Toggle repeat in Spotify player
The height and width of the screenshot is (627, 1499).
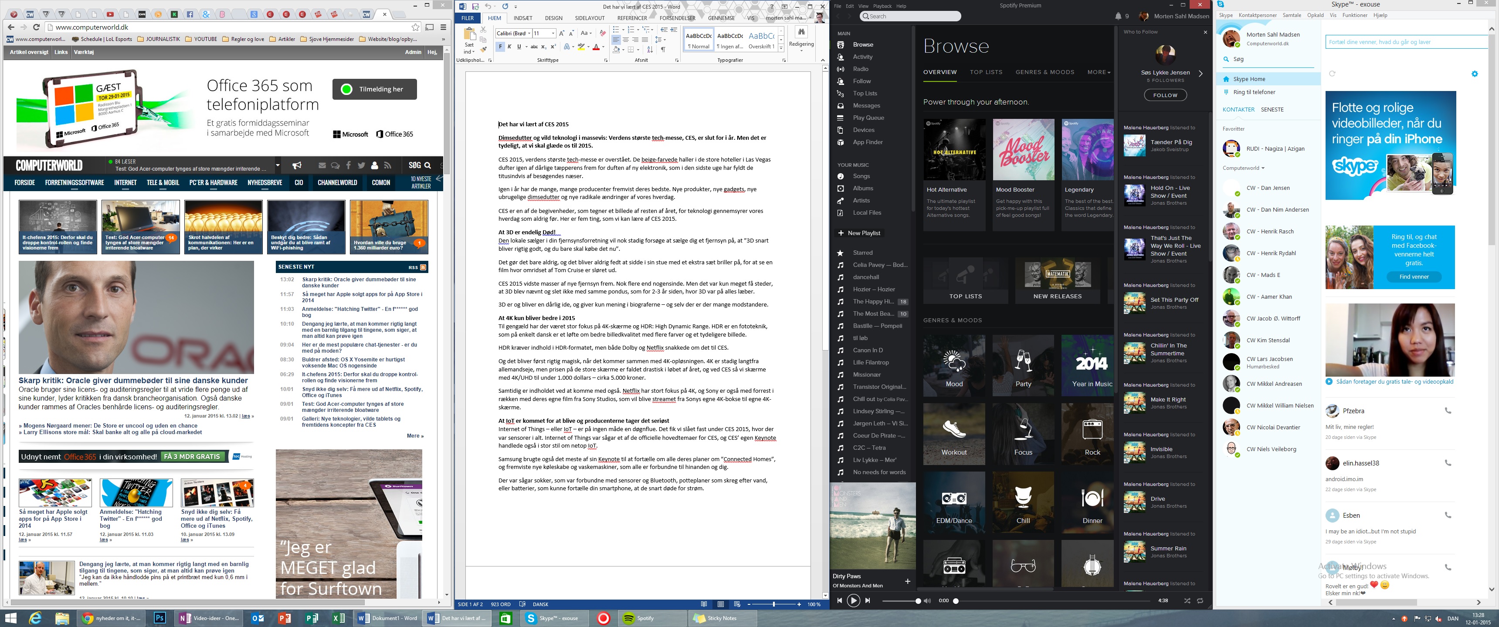pos(1200,600)
